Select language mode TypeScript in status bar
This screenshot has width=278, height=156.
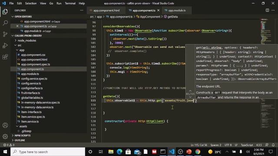pos(247,145)
